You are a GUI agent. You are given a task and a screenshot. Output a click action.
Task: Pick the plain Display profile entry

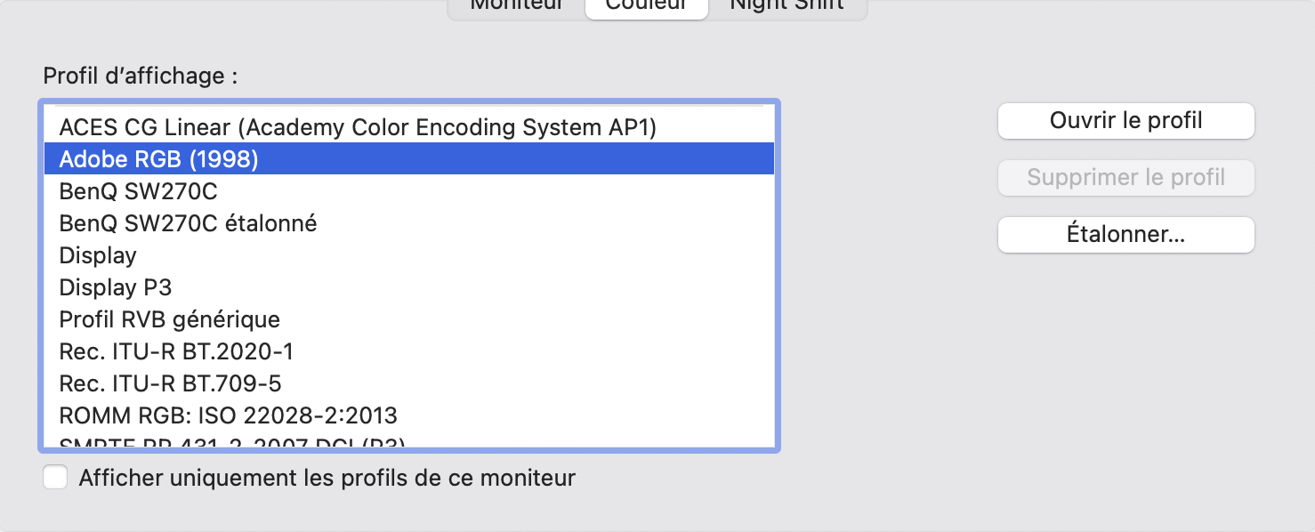pos(98,255)
